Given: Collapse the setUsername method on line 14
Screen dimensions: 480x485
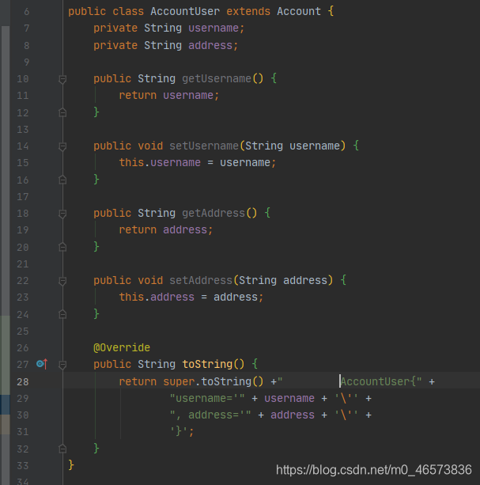Looking at the screenshot, I should 62,146.
